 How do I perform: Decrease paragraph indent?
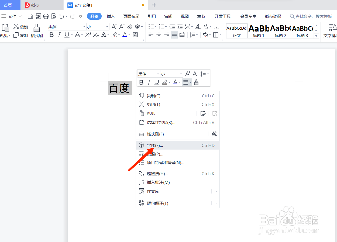click(x=172, y=27)
